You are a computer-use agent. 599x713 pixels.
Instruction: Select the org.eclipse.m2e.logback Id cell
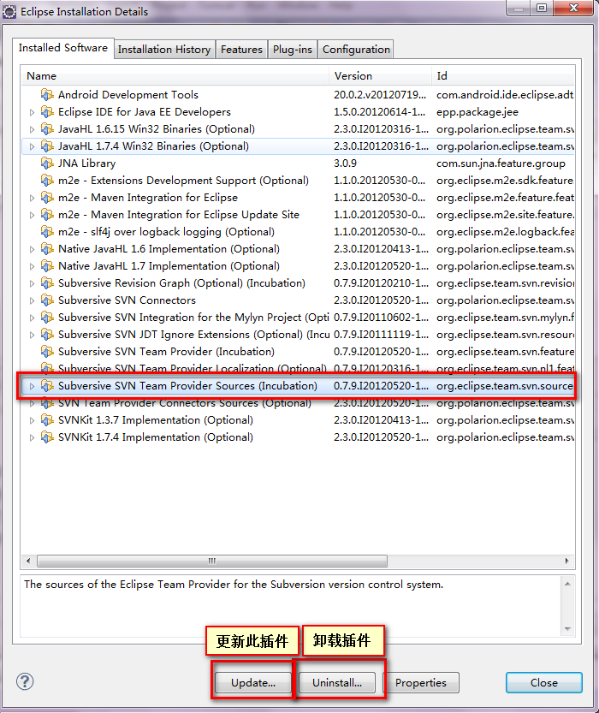click(505, 232)
